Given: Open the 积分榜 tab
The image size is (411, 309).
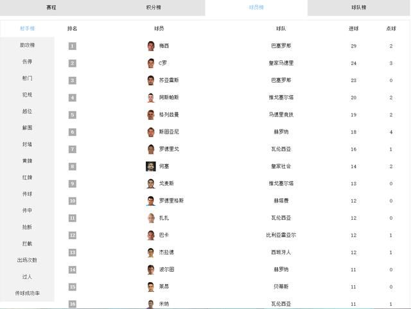Looking at the screenshot, I should point(154,8).
